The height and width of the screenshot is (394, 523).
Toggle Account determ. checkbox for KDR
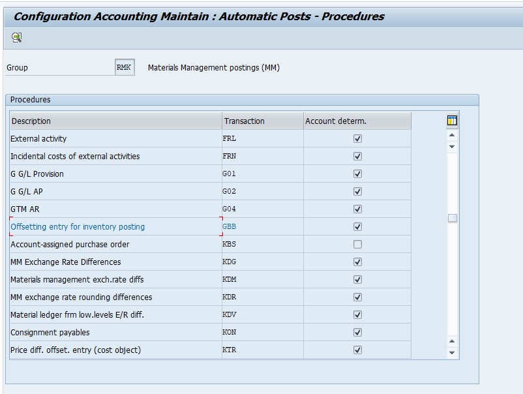coord(357,297)
